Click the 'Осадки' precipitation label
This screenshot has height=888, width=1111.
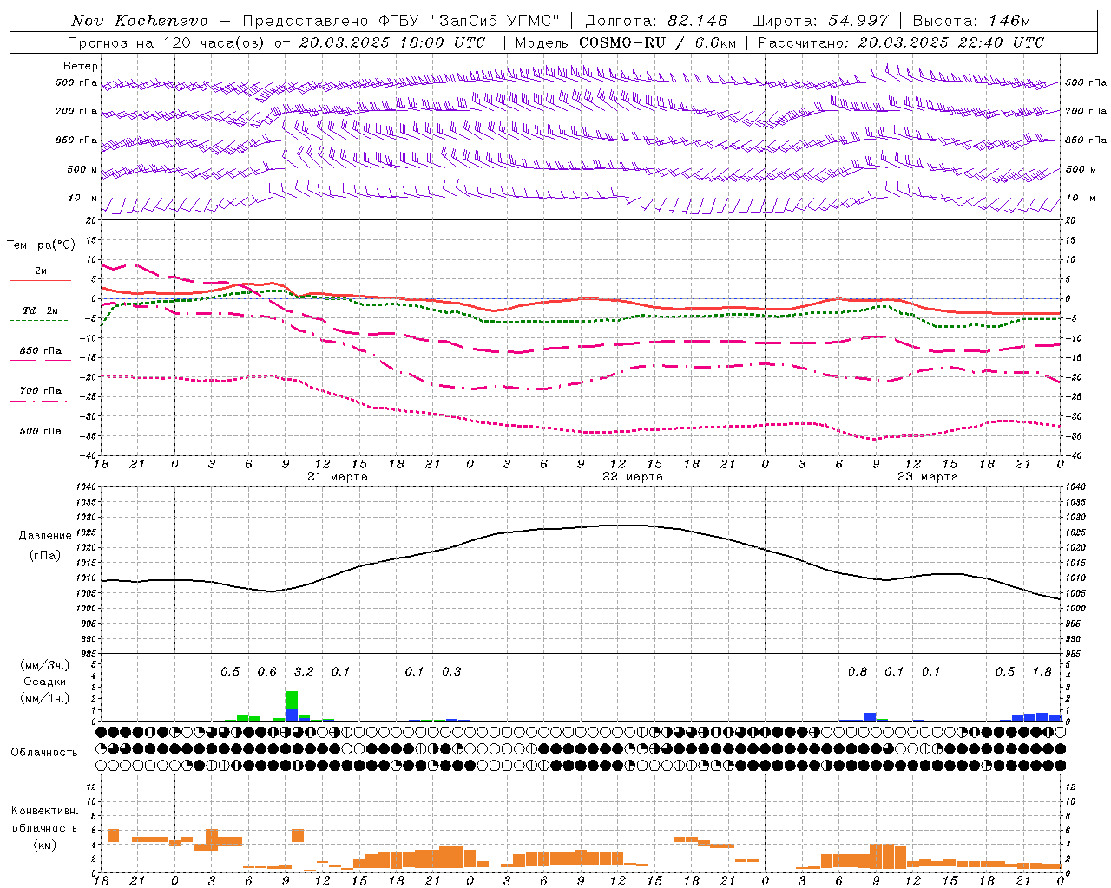coord(45,682)
